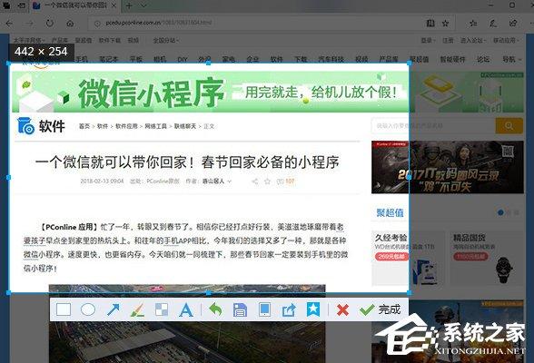Favorite the article star icon
This screenshot has width=534, height=363.
[x=267, y=181]
